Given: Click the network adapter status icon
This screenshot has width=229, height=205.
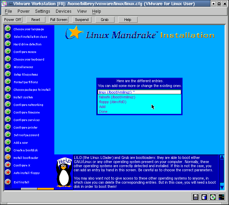Looking at the screenshot, I should click(x=221, y=197).
